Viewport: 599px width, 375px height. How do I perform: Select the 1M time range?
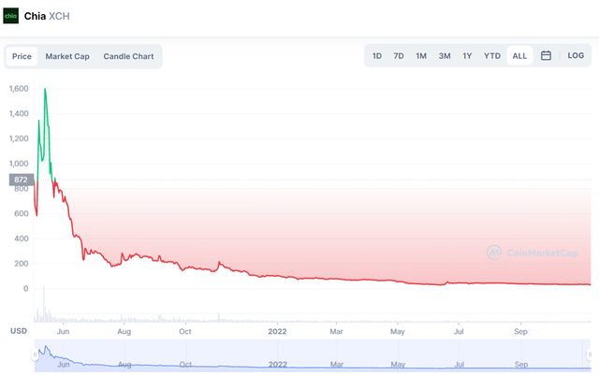click(x=421, y=56)
